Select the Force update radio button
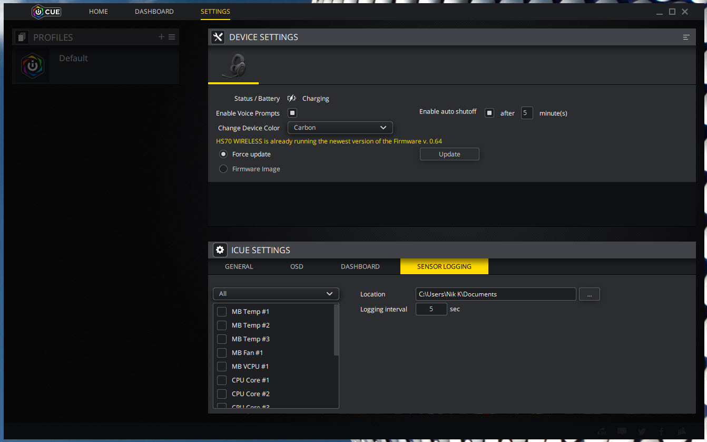 [x=223, y=154]
